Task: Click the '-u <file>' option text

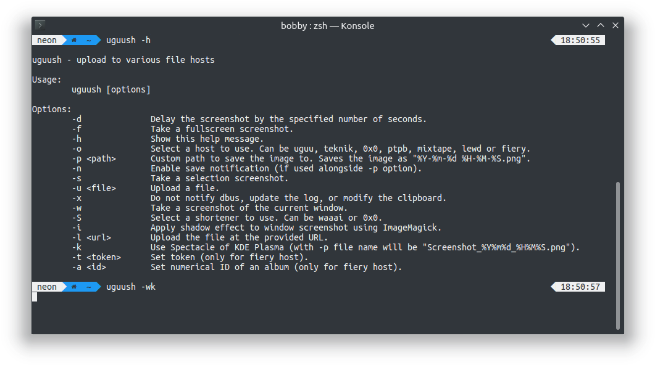Action: (94, 188)
